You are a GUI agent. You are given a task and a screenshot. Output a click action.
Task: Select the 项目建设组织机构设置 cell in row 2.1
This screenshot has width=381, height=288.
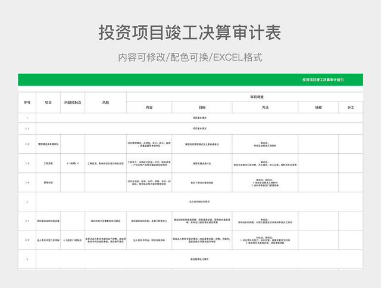pyautogui.click(x=48, y=221)
